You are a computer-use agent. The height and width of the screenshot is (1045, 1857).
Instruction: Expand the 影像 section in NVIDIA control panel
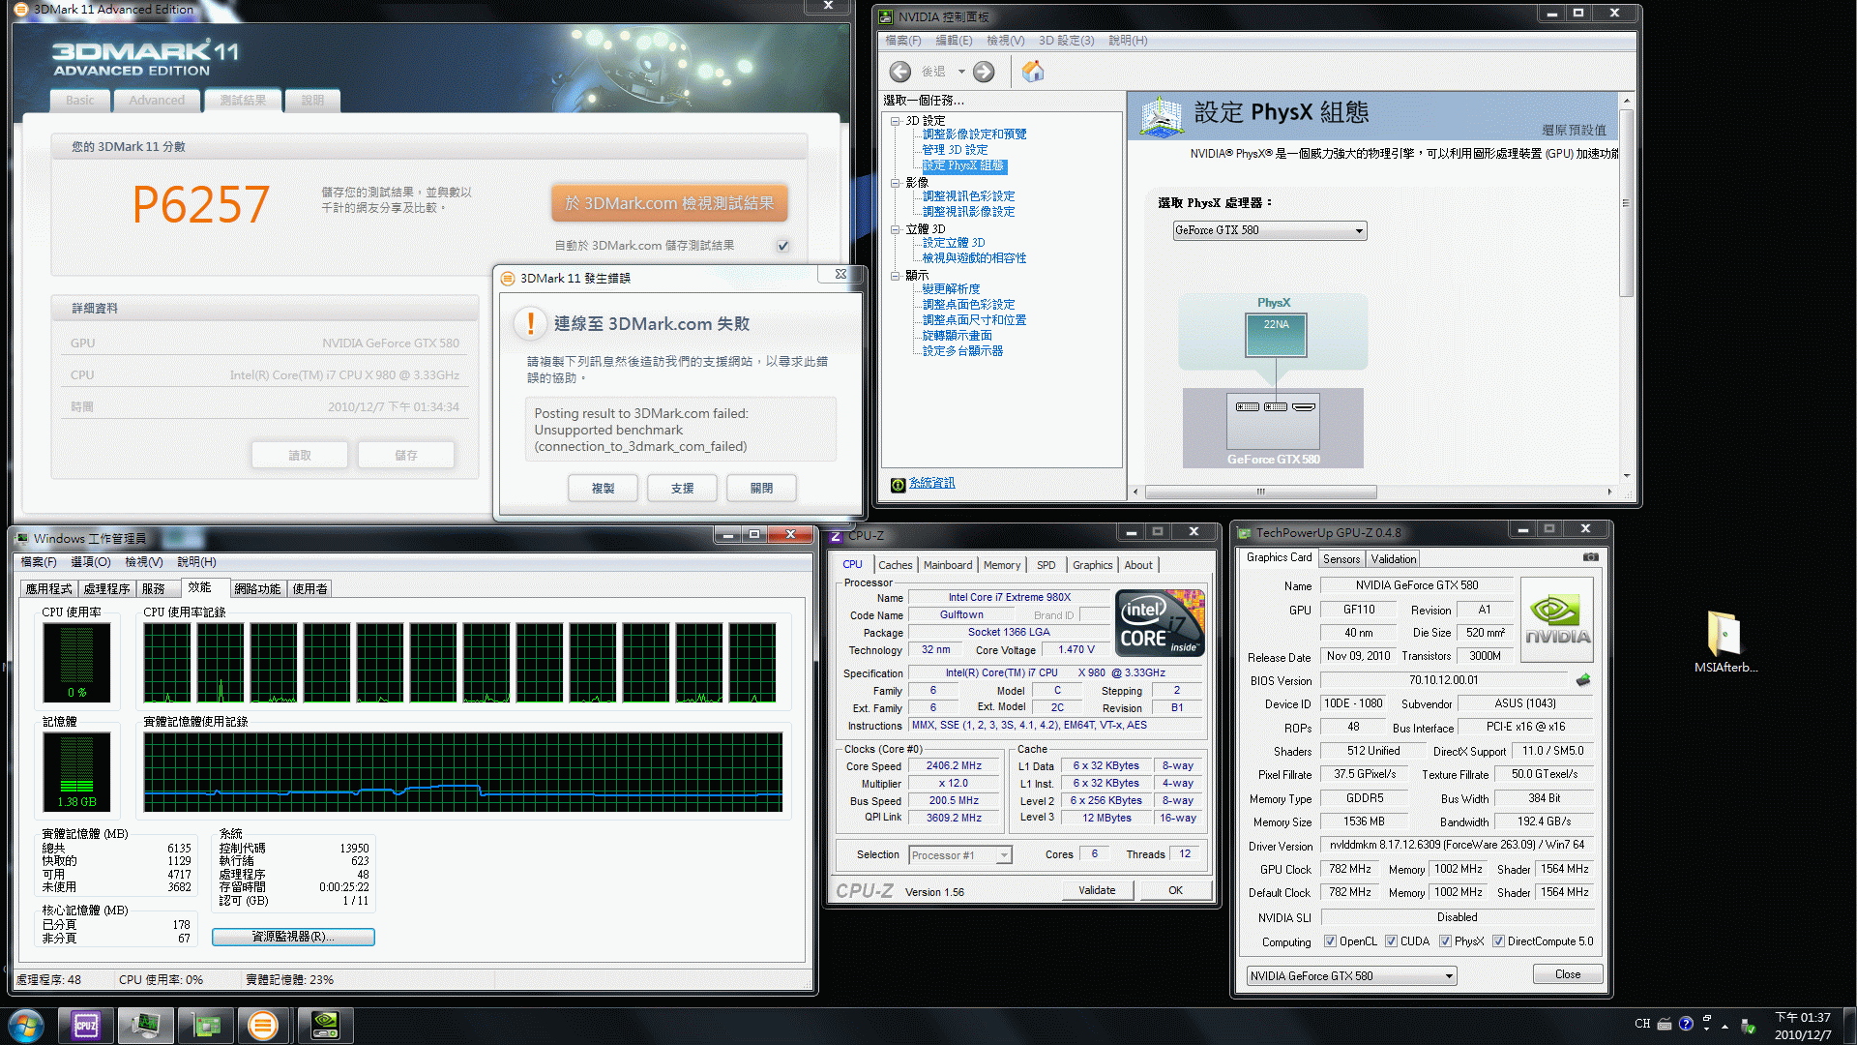pos(899,183)
